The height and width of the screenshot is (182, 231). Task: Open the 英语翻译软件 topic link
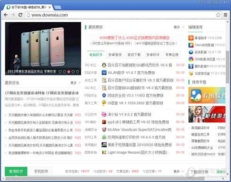[200, 128]
